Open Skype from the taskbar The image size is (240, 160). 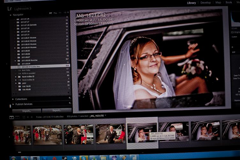84,158
